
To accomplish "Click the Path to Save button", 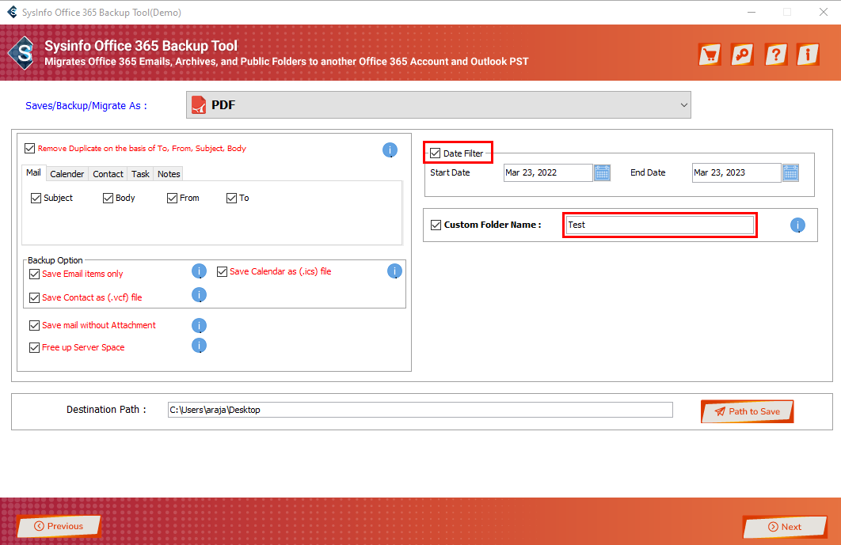I will (747, 411).
